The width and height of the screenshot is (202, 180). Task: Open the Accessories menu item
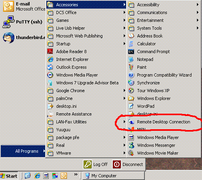point(86,5)
